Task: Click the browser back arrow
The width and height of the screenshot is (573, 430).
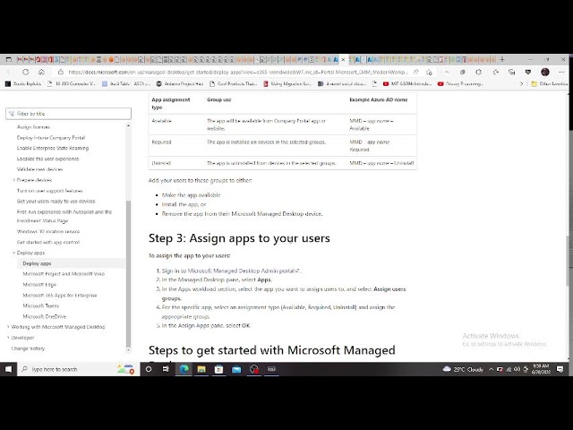Action: [x=9, y=72]
